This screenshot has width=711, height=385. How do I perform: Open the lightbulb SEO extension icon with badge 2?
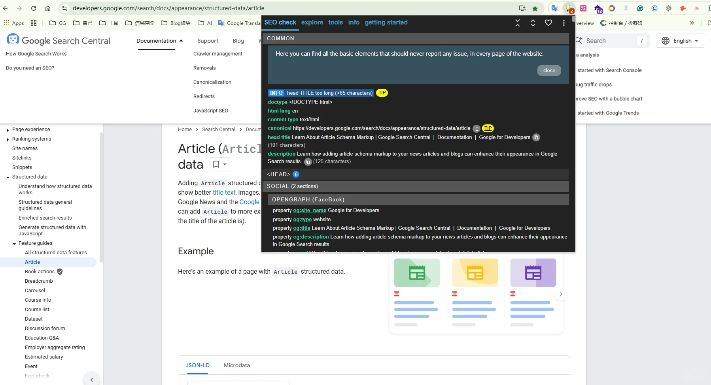tap(569, 8)
